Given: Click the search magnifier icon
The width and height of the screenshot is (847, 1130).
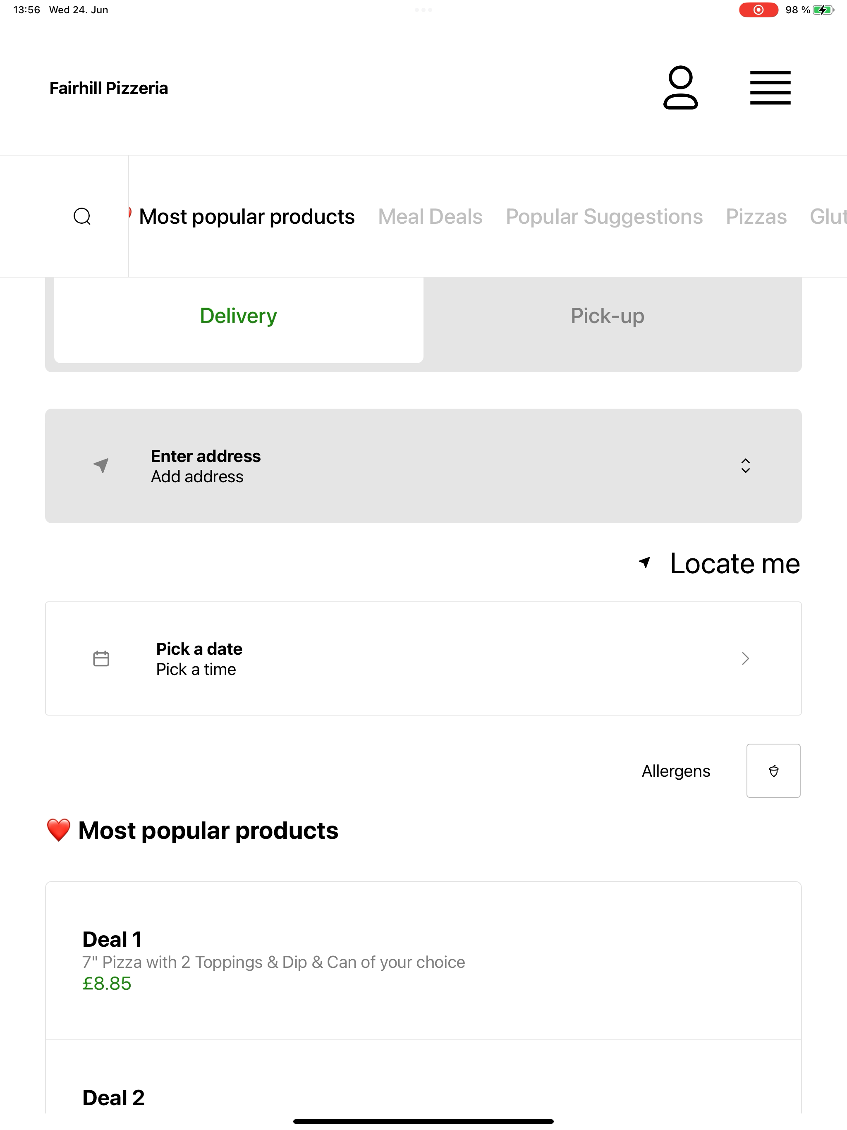Looking at the screenshot, I should pos(82,216).
